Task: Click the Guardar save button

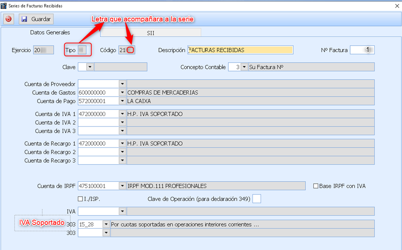Action: click(36, 19)
